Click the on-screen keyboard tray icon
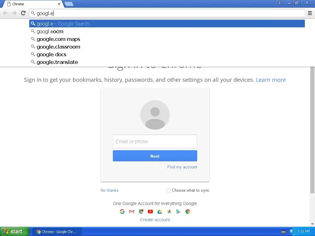Image resolution: width=315 pixels, height=236 pixels. coord(283,232)
